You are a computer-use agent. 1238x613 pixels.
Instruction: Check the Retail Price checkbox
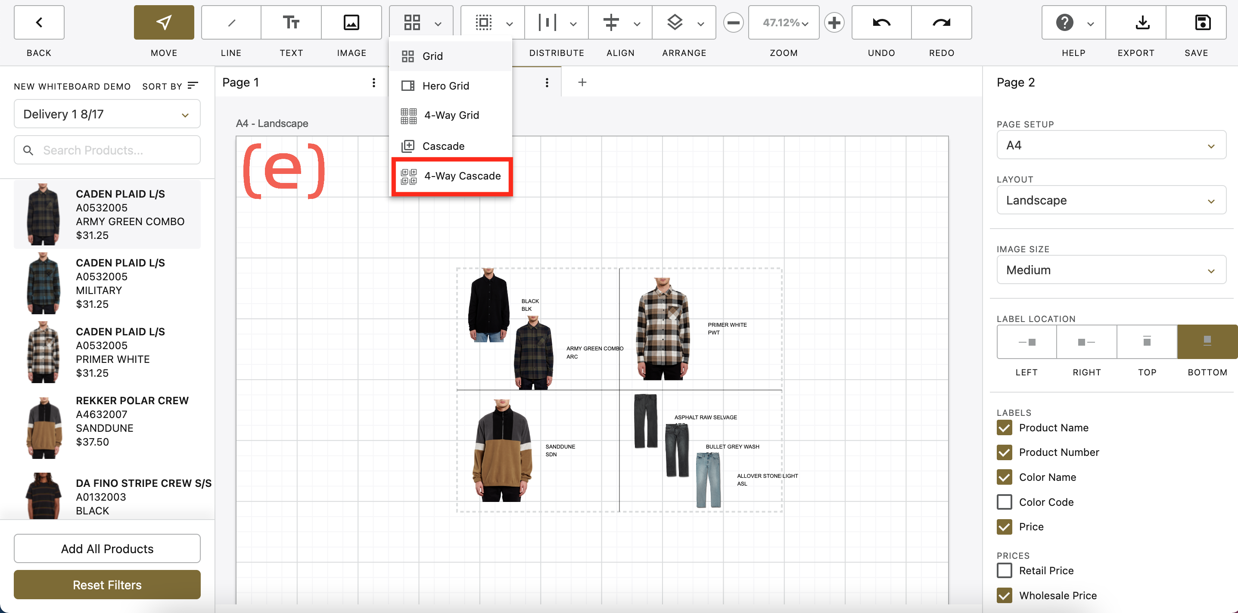[1004, 570]
